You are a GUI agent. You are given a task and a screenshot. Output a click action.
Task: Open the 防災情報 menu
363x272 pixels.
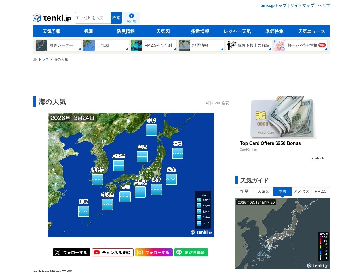click(x=126, y=31)
